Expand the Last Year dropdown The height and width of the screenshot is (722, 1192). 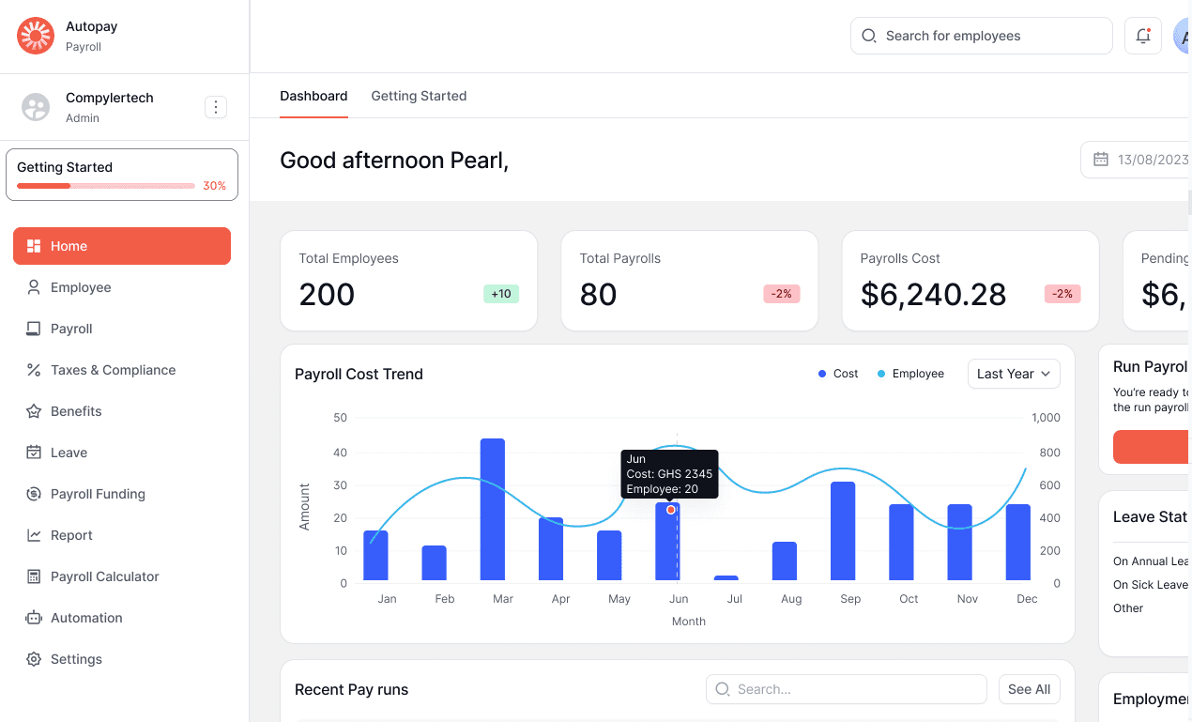(x=1014, y=374)
